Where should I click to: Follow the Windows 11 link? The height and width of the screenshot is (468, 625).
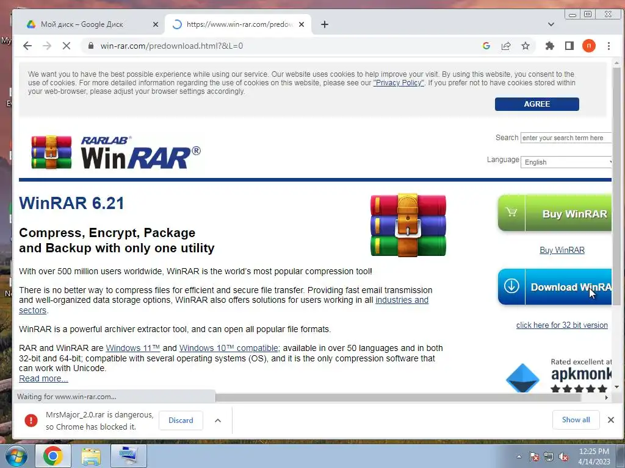132,348
